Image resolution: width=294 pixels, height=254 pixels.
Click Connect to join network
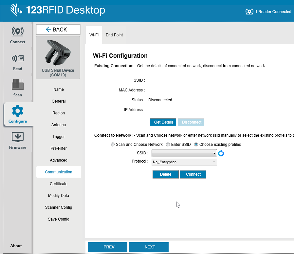pyautogui.click(x=193, y=174)
